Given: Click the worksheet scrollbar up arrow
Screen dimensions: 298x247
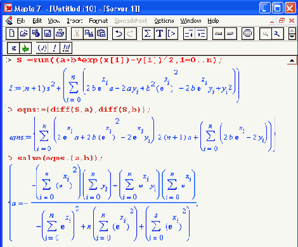Looking at the screenshot, I should coord(292,60).
